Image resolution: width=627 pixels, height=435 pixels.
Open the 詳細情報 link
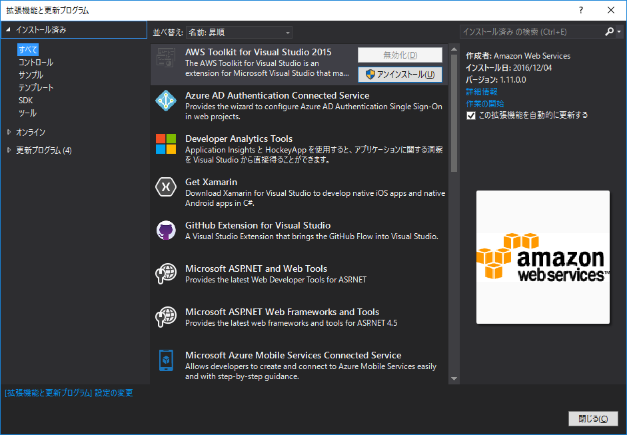point(482,91)
